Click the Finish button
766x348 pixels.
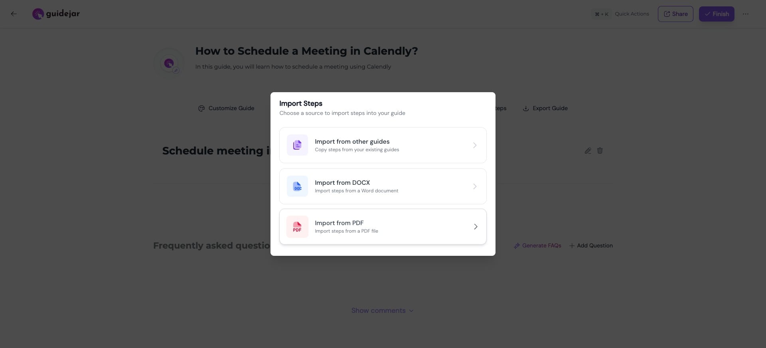pos(716,14)
